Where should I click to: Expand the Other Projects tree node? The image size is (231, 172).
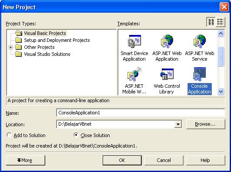click(10, 47)
